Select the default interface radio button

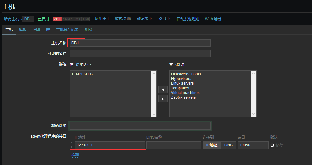[x=272, y=145]
